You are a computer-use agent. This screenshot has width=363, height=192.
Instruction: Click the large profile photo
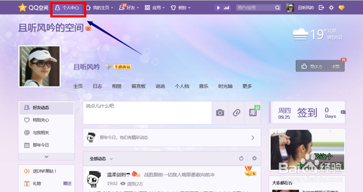pos(39,67)
